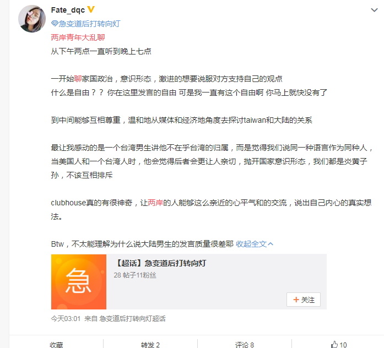Click the super-topic diamond icon
Viewport: 384px width, 348px height.
coord(55,24)
